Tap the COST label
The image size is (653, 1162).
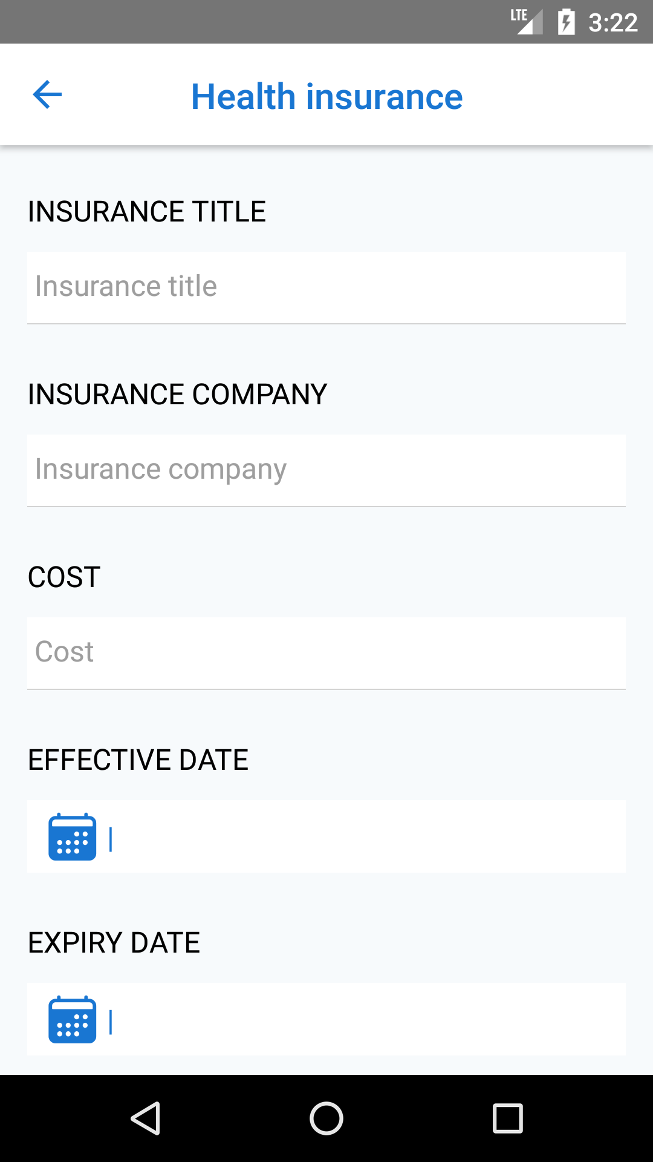tap(64, 577)
